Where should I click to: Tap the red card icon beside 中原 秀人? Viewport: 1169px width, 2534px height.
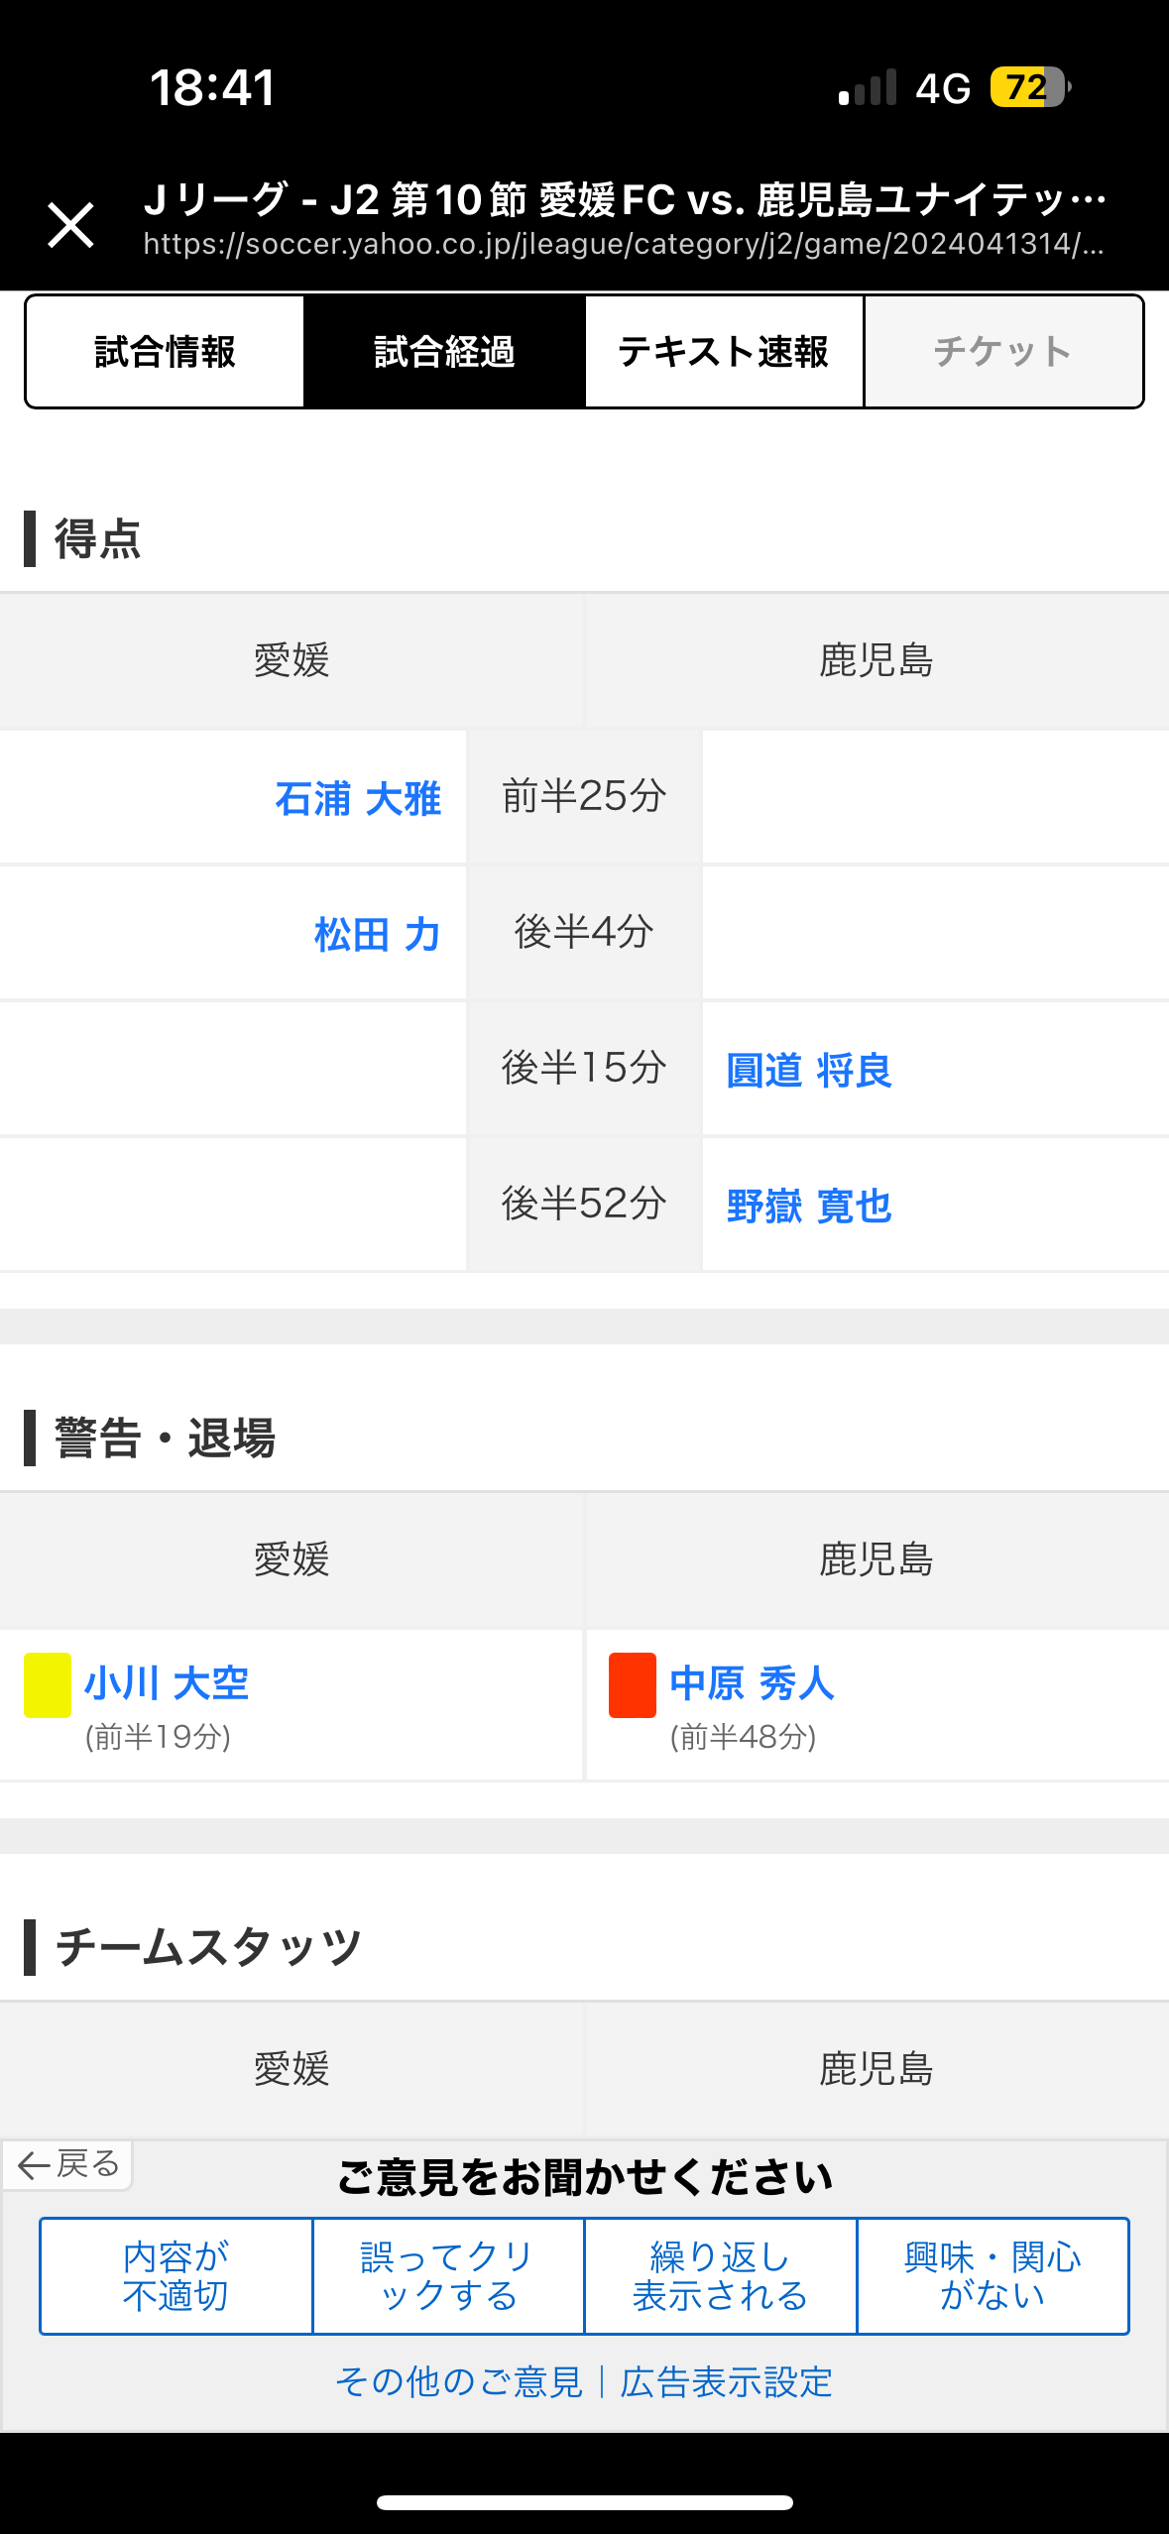coord(632,1684)
